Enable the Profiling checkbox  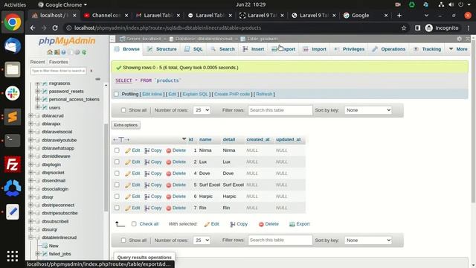[x=116, y=95]
